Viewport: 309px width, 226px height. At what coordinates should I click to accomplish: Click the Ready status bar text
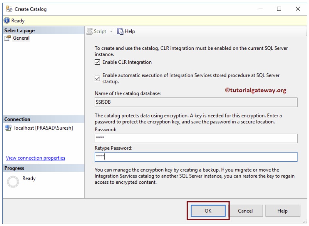pos(18,20)
